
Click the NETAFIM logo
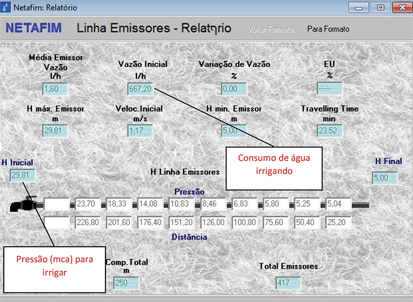pos(33,28)
